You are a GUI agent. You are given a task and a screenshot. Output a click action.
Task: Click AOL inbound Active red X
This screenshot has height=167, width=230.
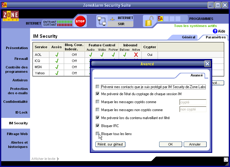[136, 55]
